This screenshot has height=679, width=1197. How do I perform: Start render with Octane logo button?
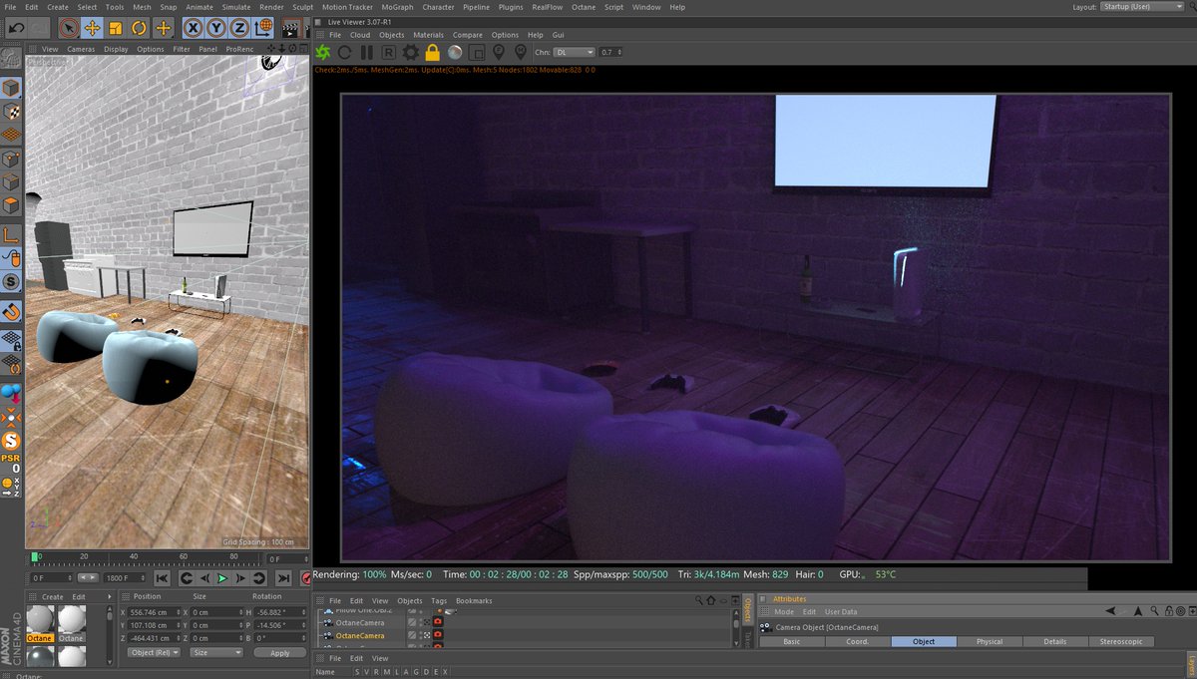click(x=323, y=52)
